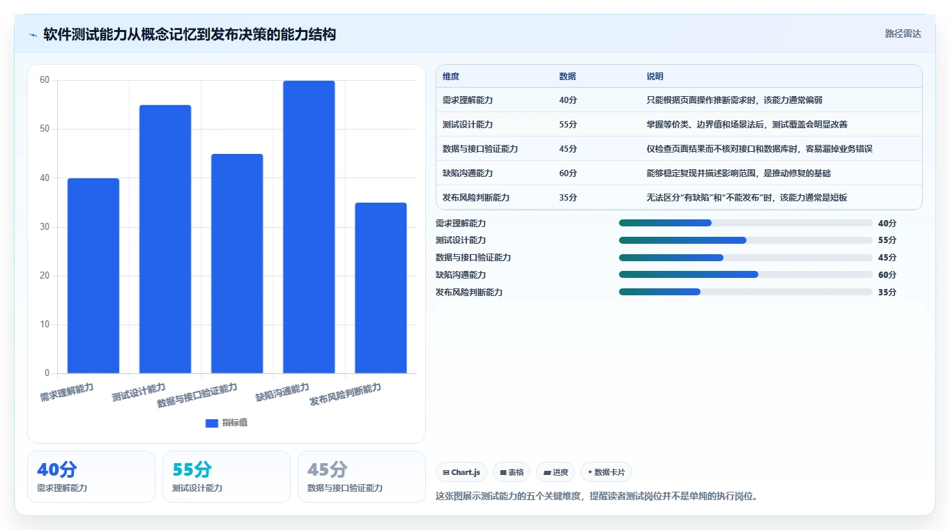This screenshot has height=530, width=950.
Task: Open the 45分 数据与接口验证能力 data card
Action: pyautogui.click(x=362, y=476)
